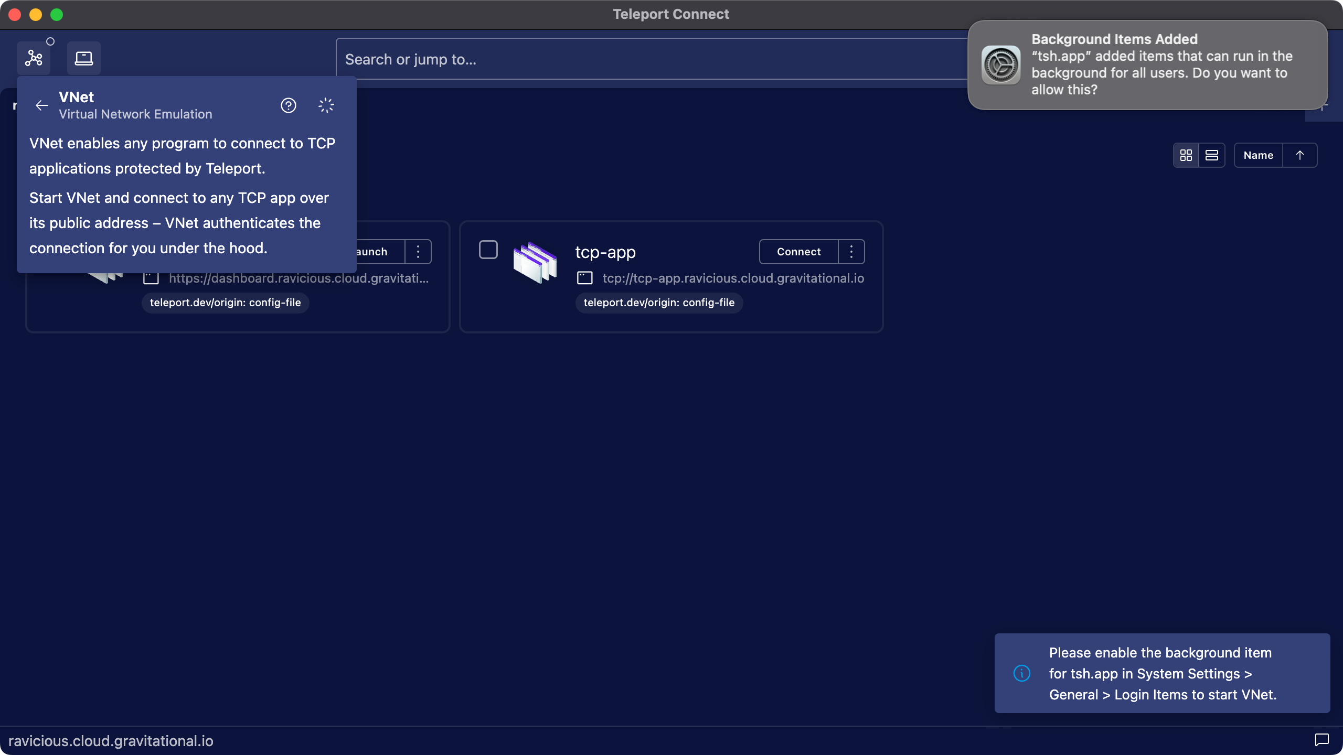Image resolution: width=1343 pixels, height=755 pixels.
Task: Click the dashboard app config-file origin label
Action: coord(225,303)
